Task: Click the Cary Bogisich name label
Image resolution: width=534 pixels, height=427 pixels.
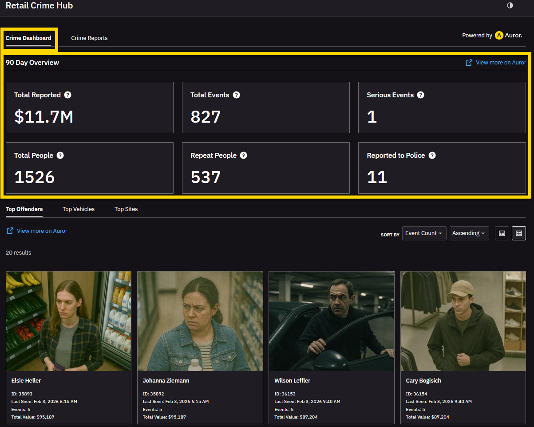Action: 423,381
